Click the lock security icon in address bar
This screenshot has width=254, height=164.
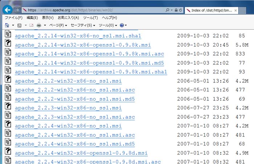(x=176, y=10)
